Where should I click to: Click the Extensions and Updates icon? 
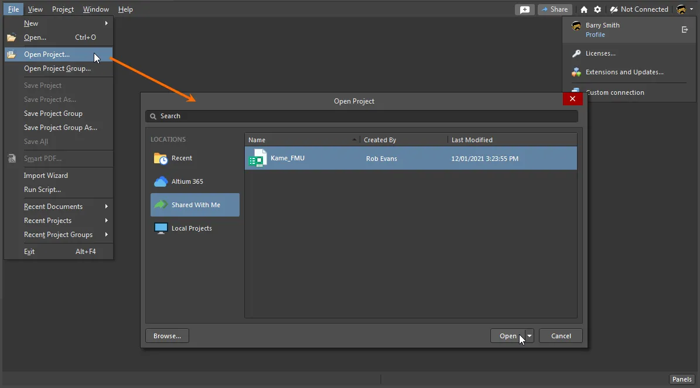576,72
